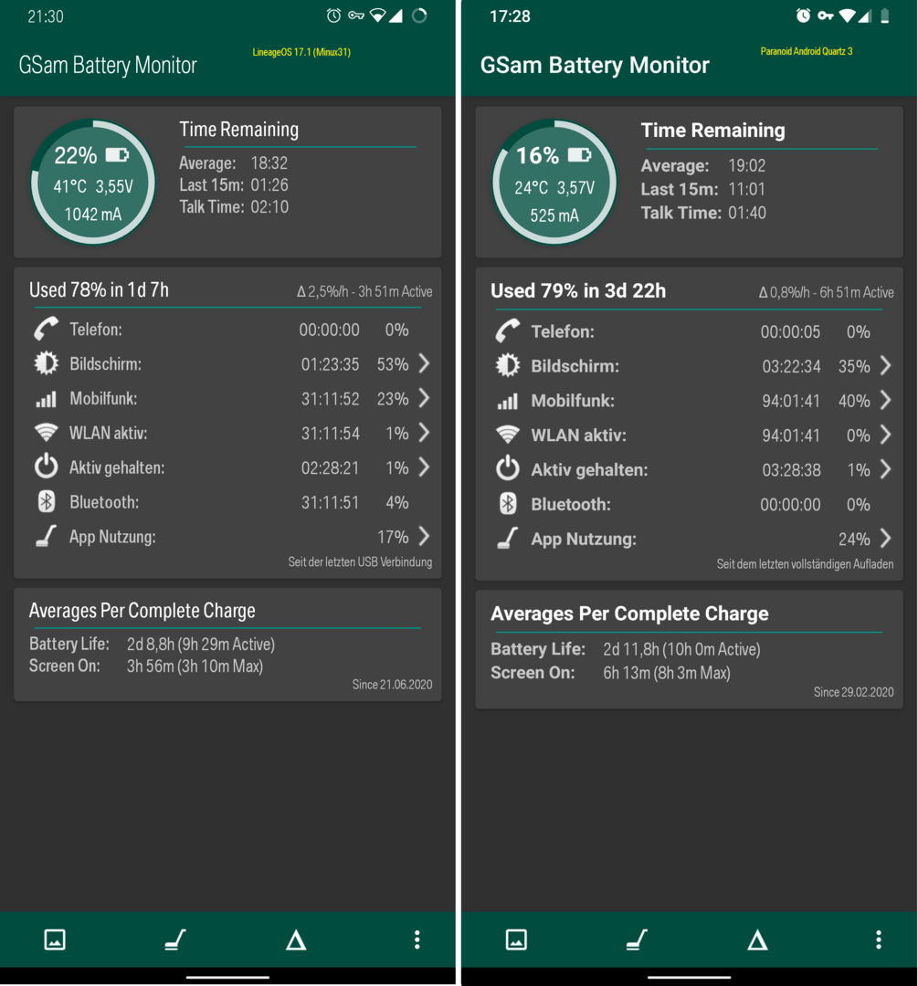
Task: Tap 'LineageOS 17.1 (Minux31)' yellow label
Action: pyautogui.click(x=301, y=52)
